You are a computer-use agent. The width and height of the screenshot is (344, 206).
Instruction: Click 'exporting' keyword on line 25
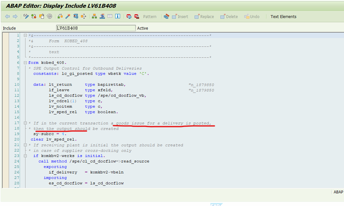(x=55, y=167)
